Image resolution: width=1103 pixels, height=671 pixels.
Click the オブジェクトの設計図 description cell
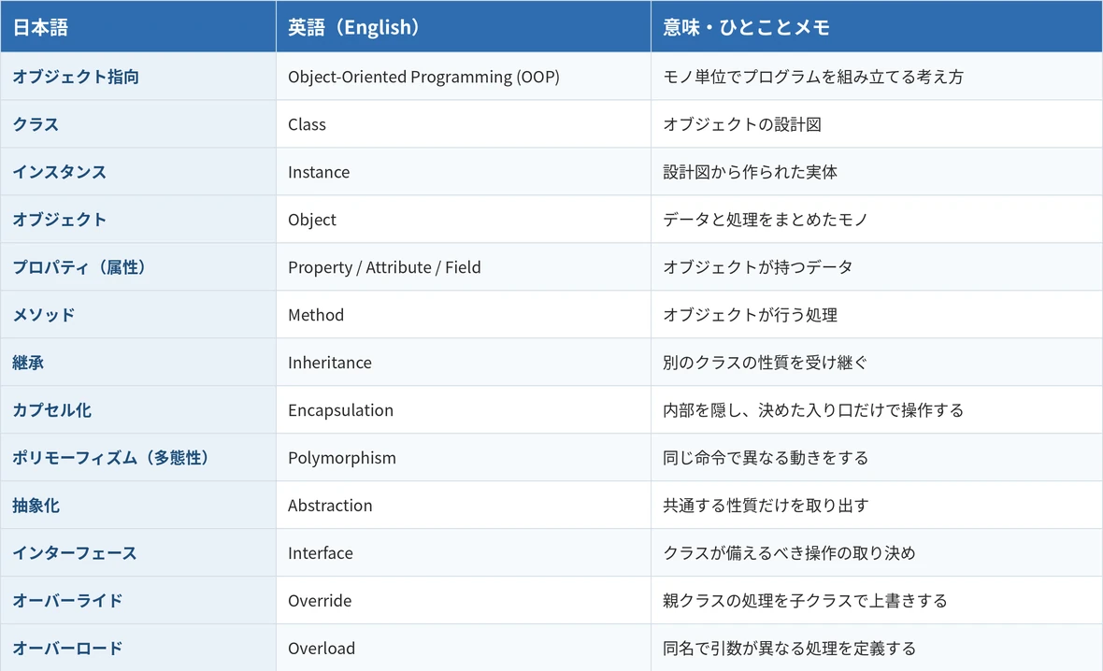(x=877, y=123)
